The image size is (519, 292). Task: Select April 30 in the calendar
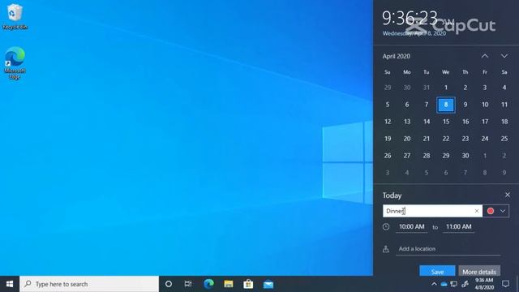point(465,156)
